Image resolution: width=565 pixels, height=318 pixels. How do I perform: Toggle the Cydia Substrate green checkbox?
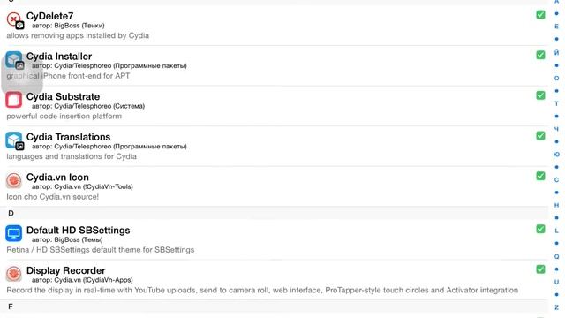(x=540, y=95)
